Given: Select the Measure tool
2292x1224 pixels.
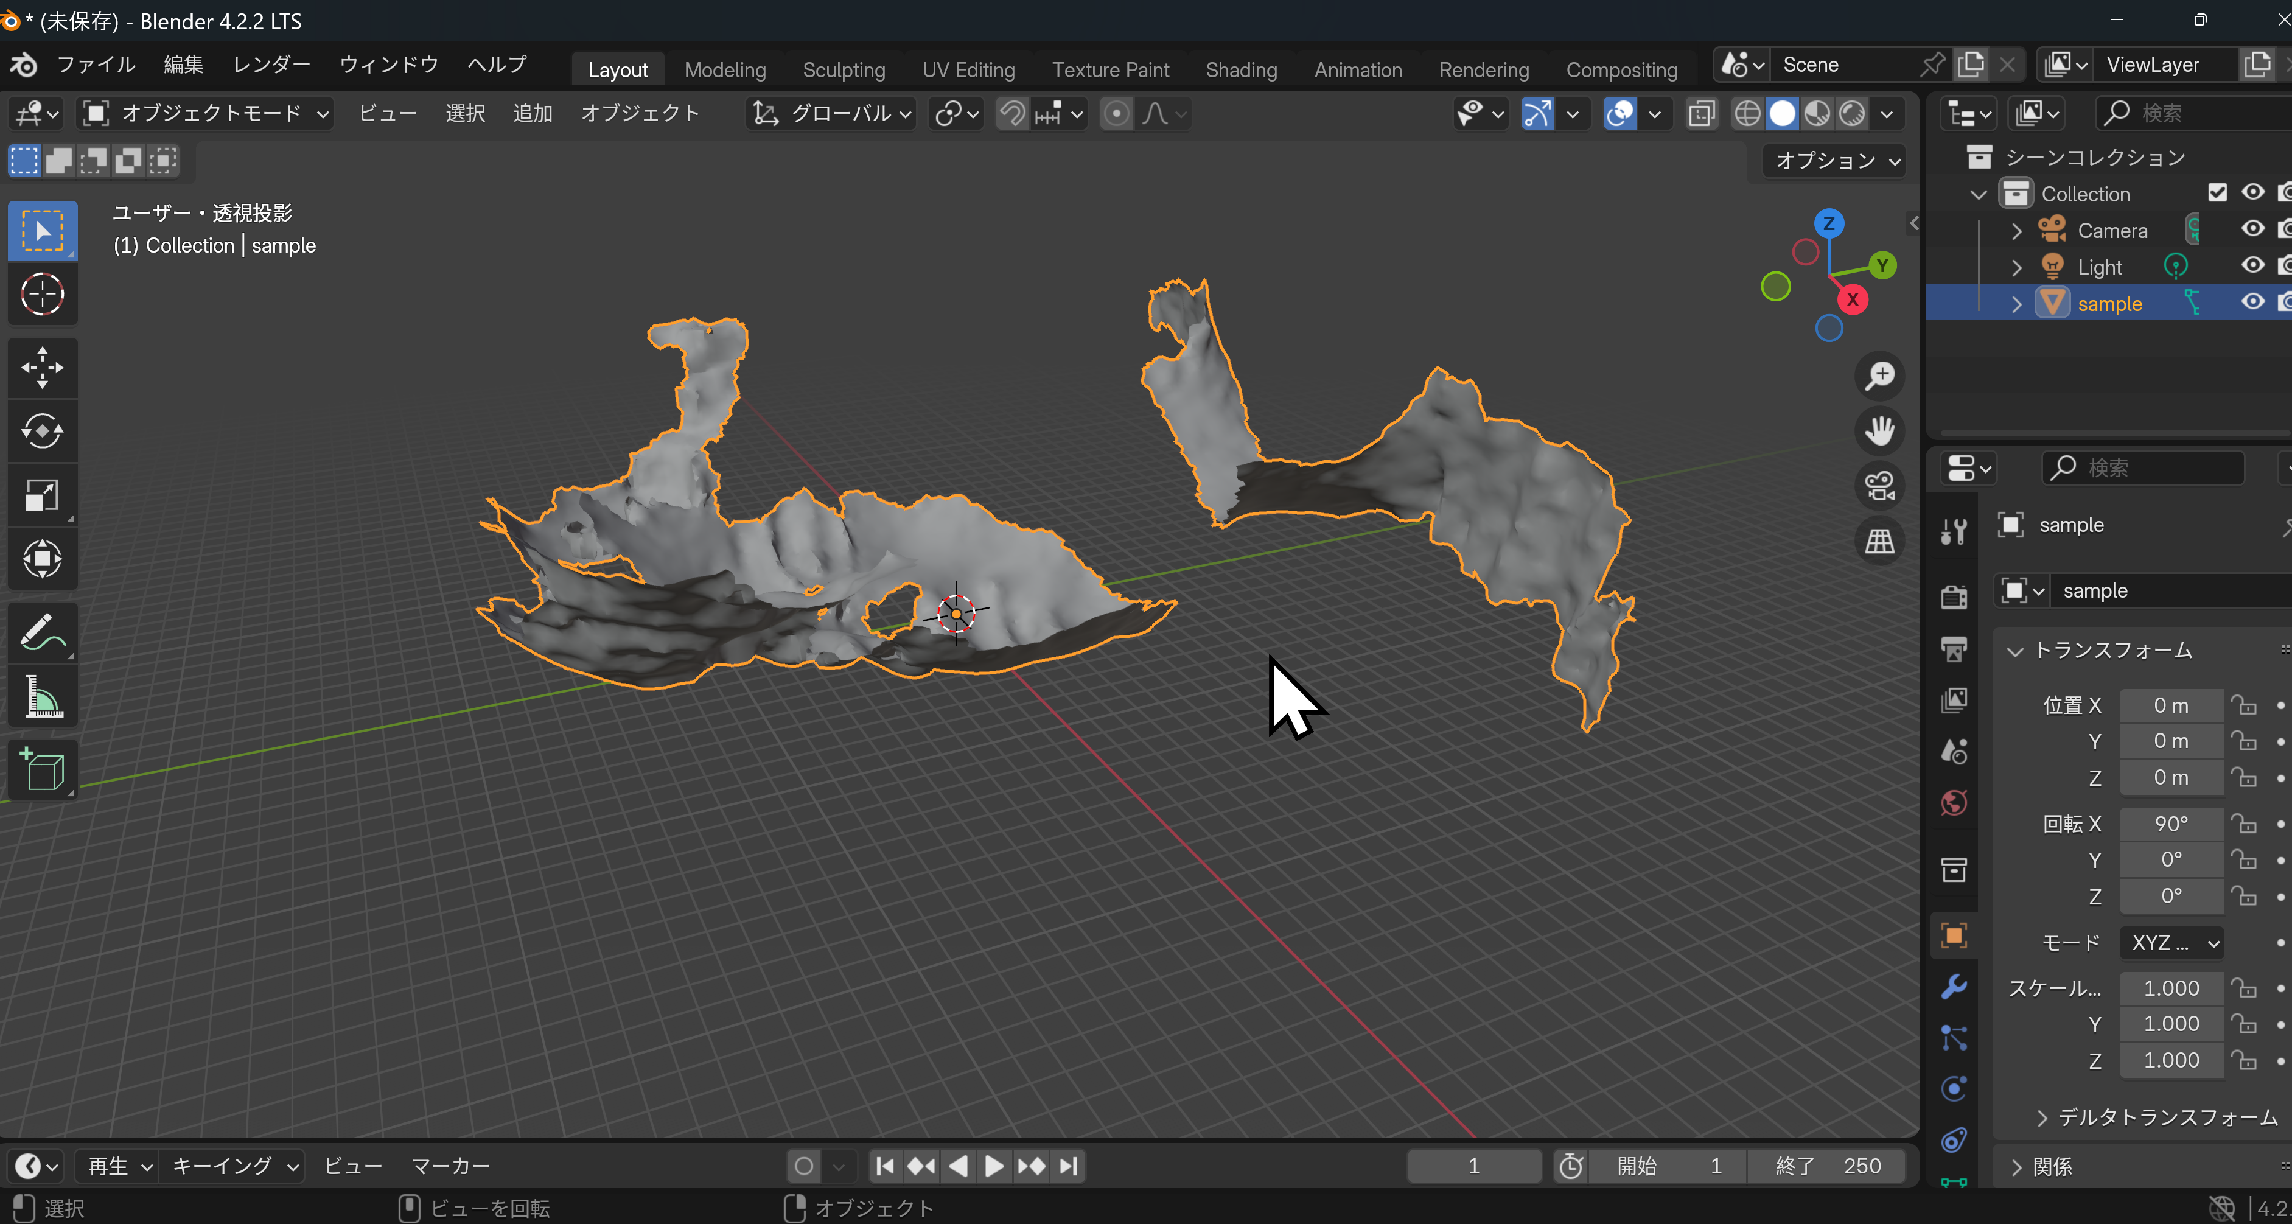Looking at the screenshot, I should 43,696.
